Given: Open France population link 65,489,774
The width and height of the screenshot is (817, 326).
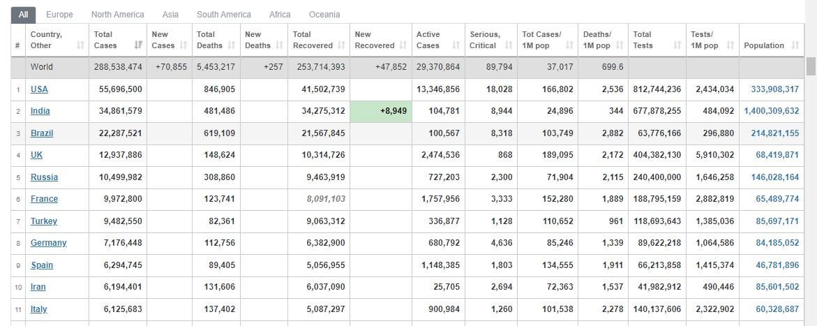Looking at the screenshot, I should pyautogui.click(x=777, y=199).
